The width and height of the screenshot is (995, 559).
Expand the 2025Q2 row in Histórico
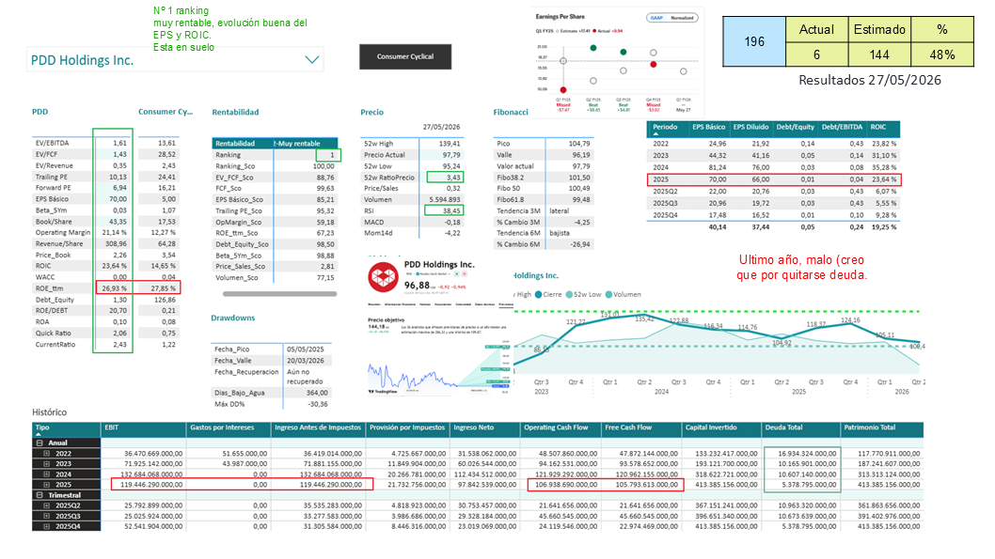46,505
